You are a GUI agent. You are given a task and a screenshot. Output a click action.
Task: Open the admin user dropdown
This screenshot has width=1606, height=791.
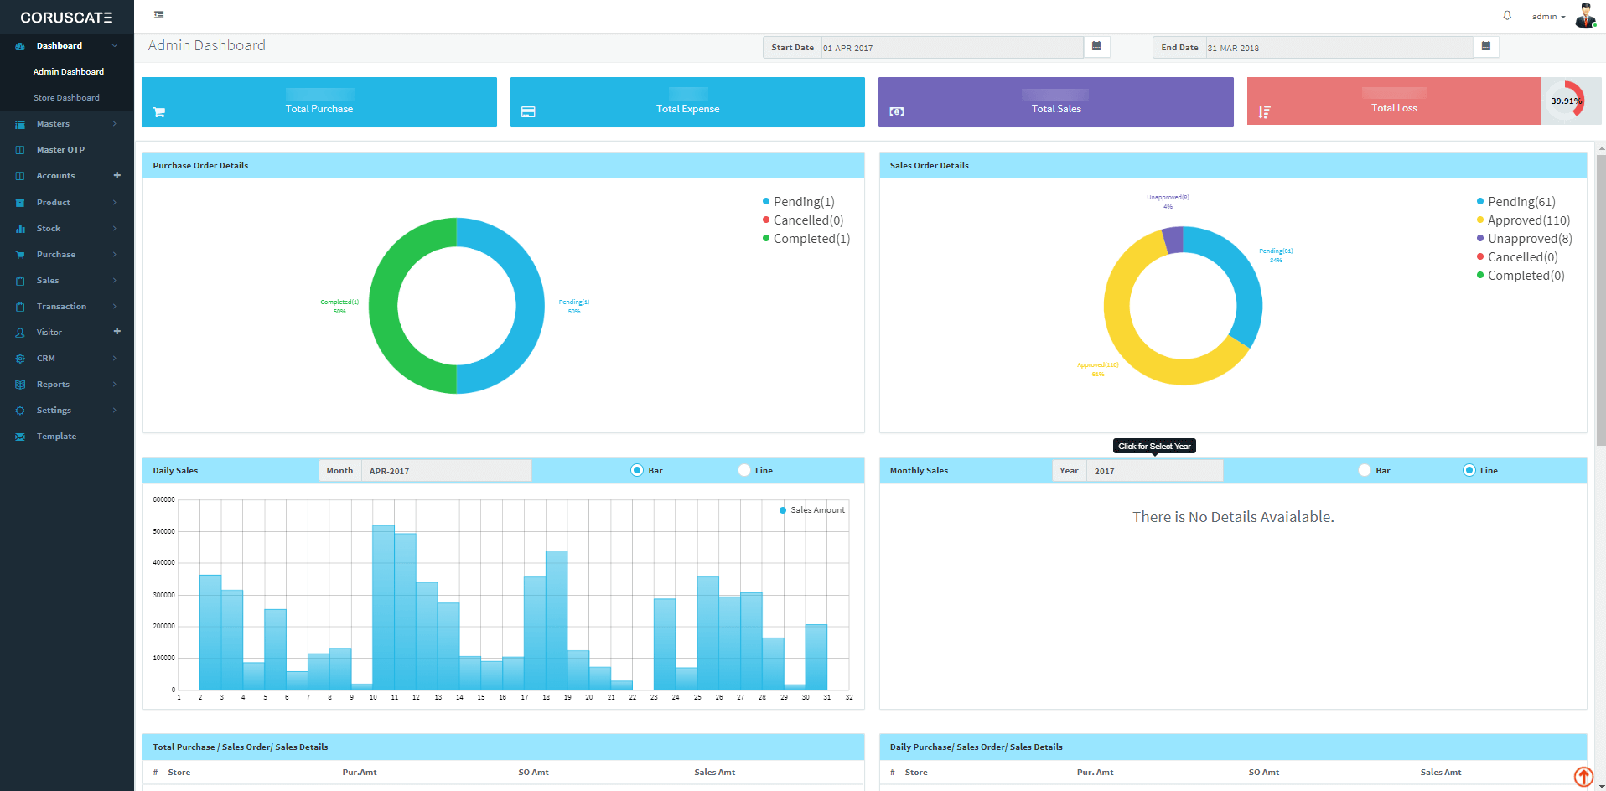click(1547, 17)
